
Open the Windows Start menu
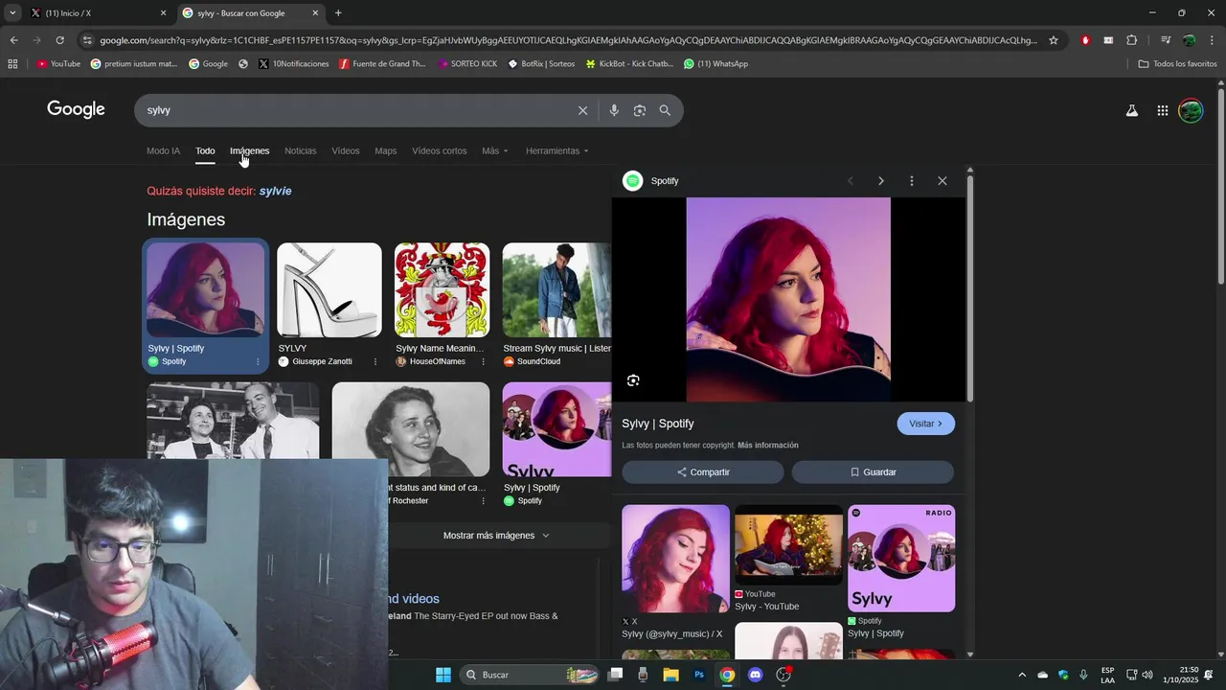[443, 675]
